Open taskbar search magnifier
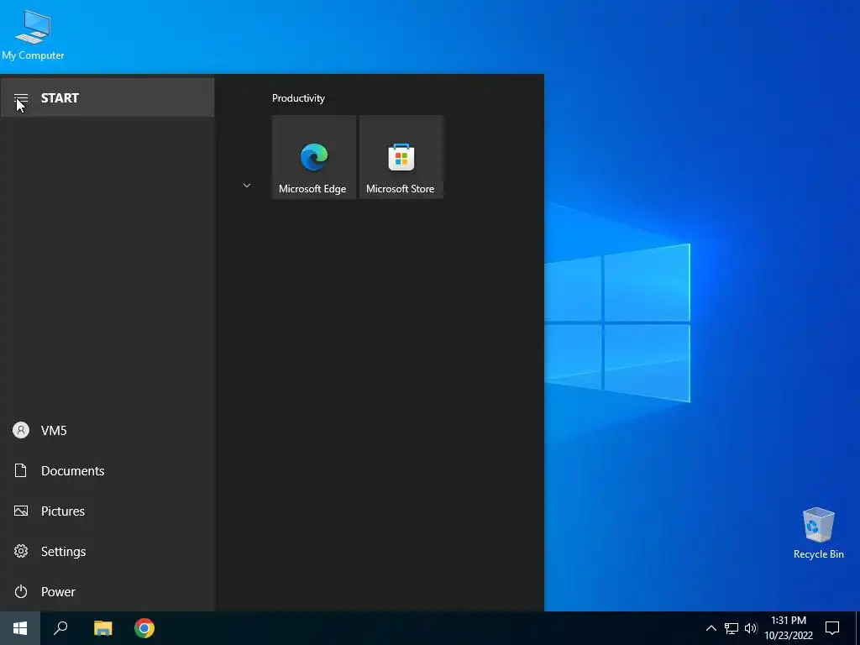The width and height of the screenshot is (860, 645). coord(60,628)
